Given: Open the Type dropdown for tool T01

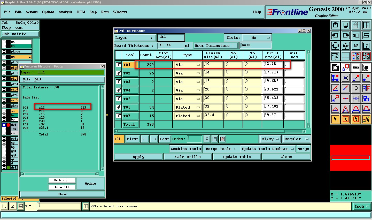Looking at the screenshot, I should pos(188,65).
